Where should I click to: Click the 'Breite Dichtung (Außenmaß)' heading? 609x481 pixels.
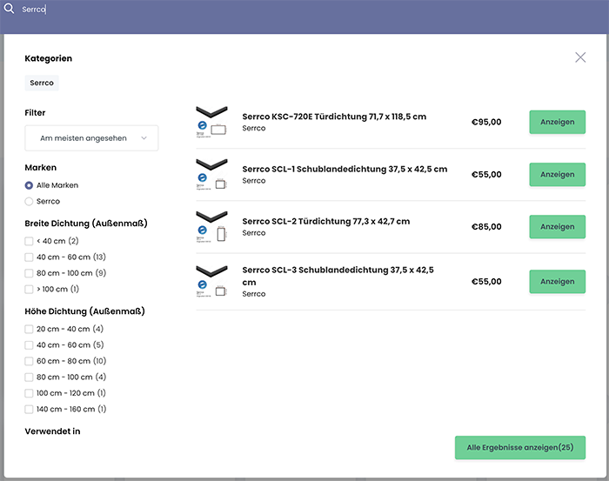[x=86, y=224]
